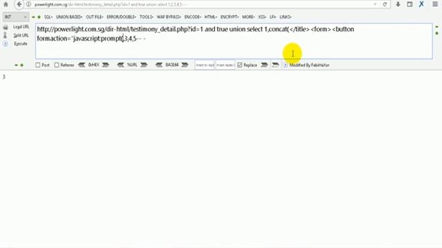This screenshot has width=442, height=248.
Task: Enable the Referrer checkbox
Action: point(57,65)
